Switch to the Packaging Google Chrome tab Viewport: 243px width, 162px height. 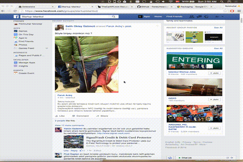(194, 6)
